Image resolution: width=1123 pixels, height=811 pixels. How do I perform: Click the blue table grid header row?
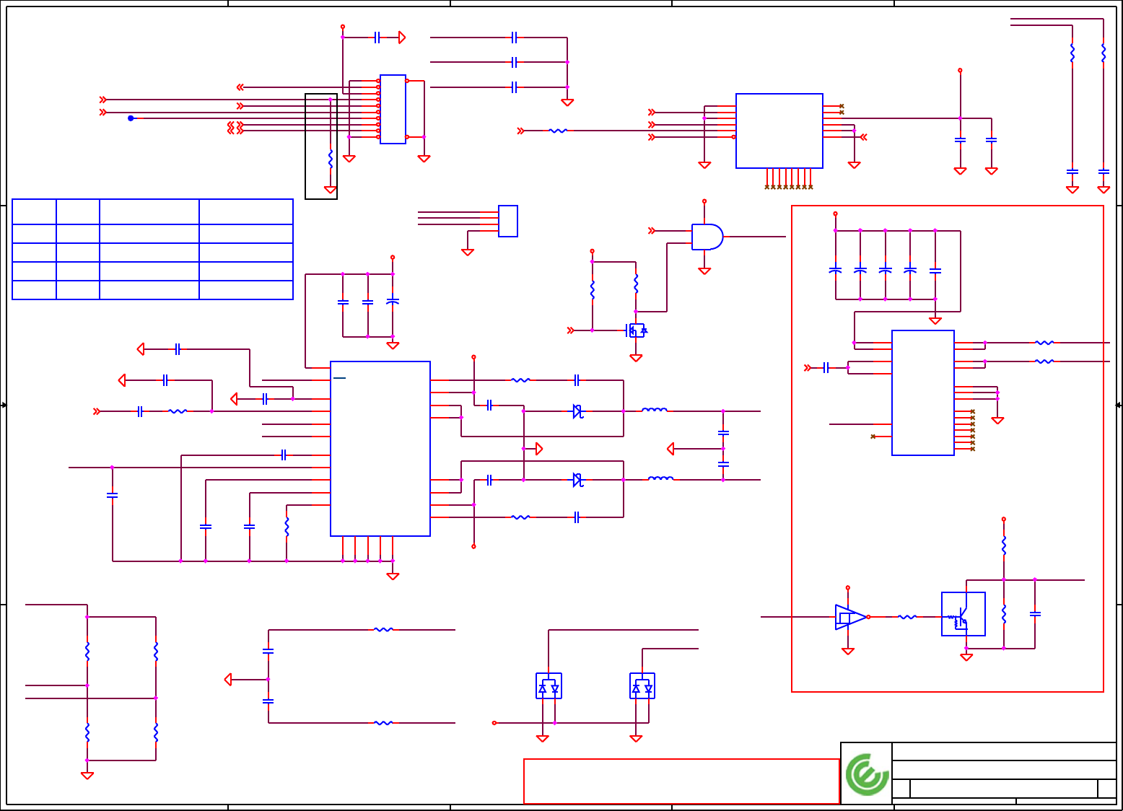[x=152, y=211]
